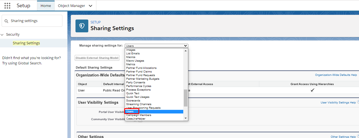
Task: Select Macros option in the list
Action: [154, 57]
